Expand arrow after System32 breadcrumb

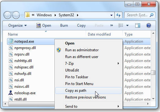[78, 15]
